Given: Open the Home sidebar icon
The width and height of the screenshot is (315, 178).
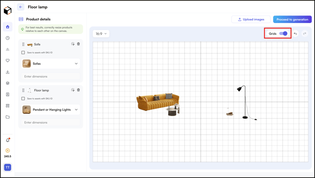Looking at the screenshot, I should pyautogui.click(x=8, y=27).
